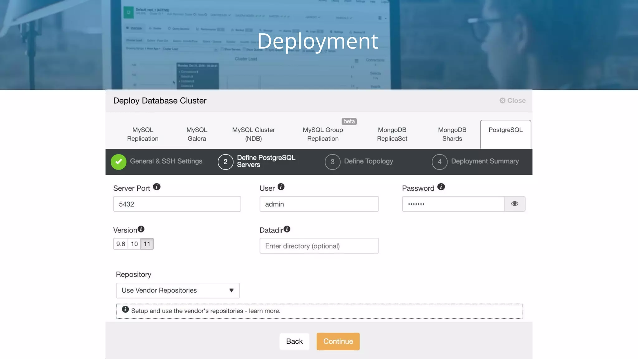Click the Password info icon

coord(441,187)
